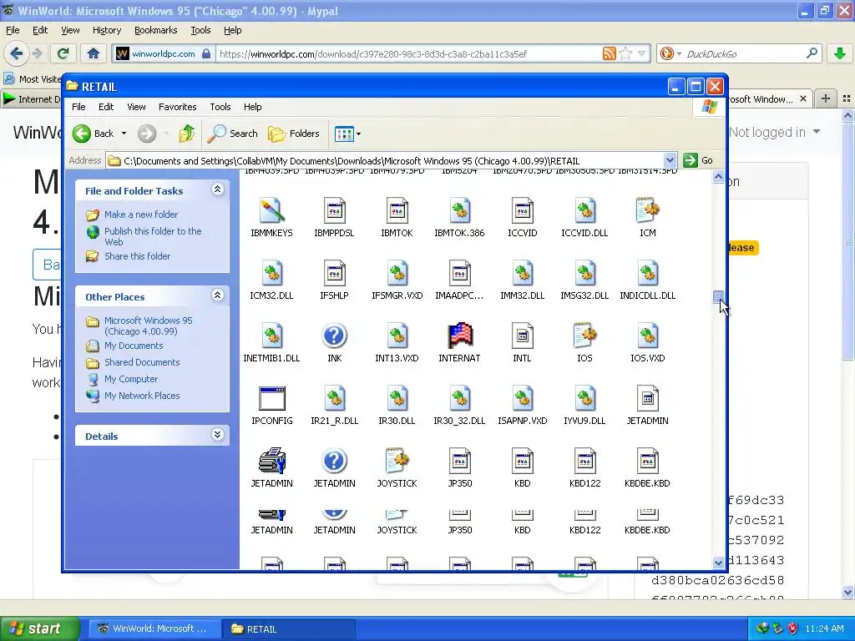Reload the page in Mypal
The height and width of the screenshot is (641, 855).
(x=63, y=53)
